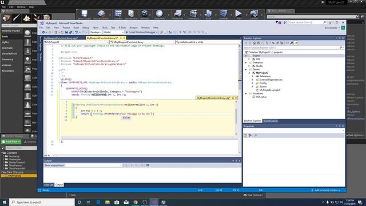
Task: Select Place mode icon in Unreal Modes panel
Action: click(6, 18)
